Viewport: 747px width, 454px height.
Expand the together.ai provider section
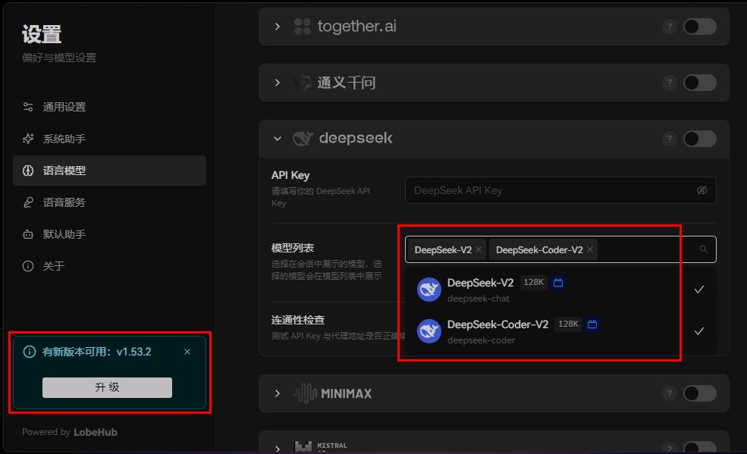(x=278, y=27)
